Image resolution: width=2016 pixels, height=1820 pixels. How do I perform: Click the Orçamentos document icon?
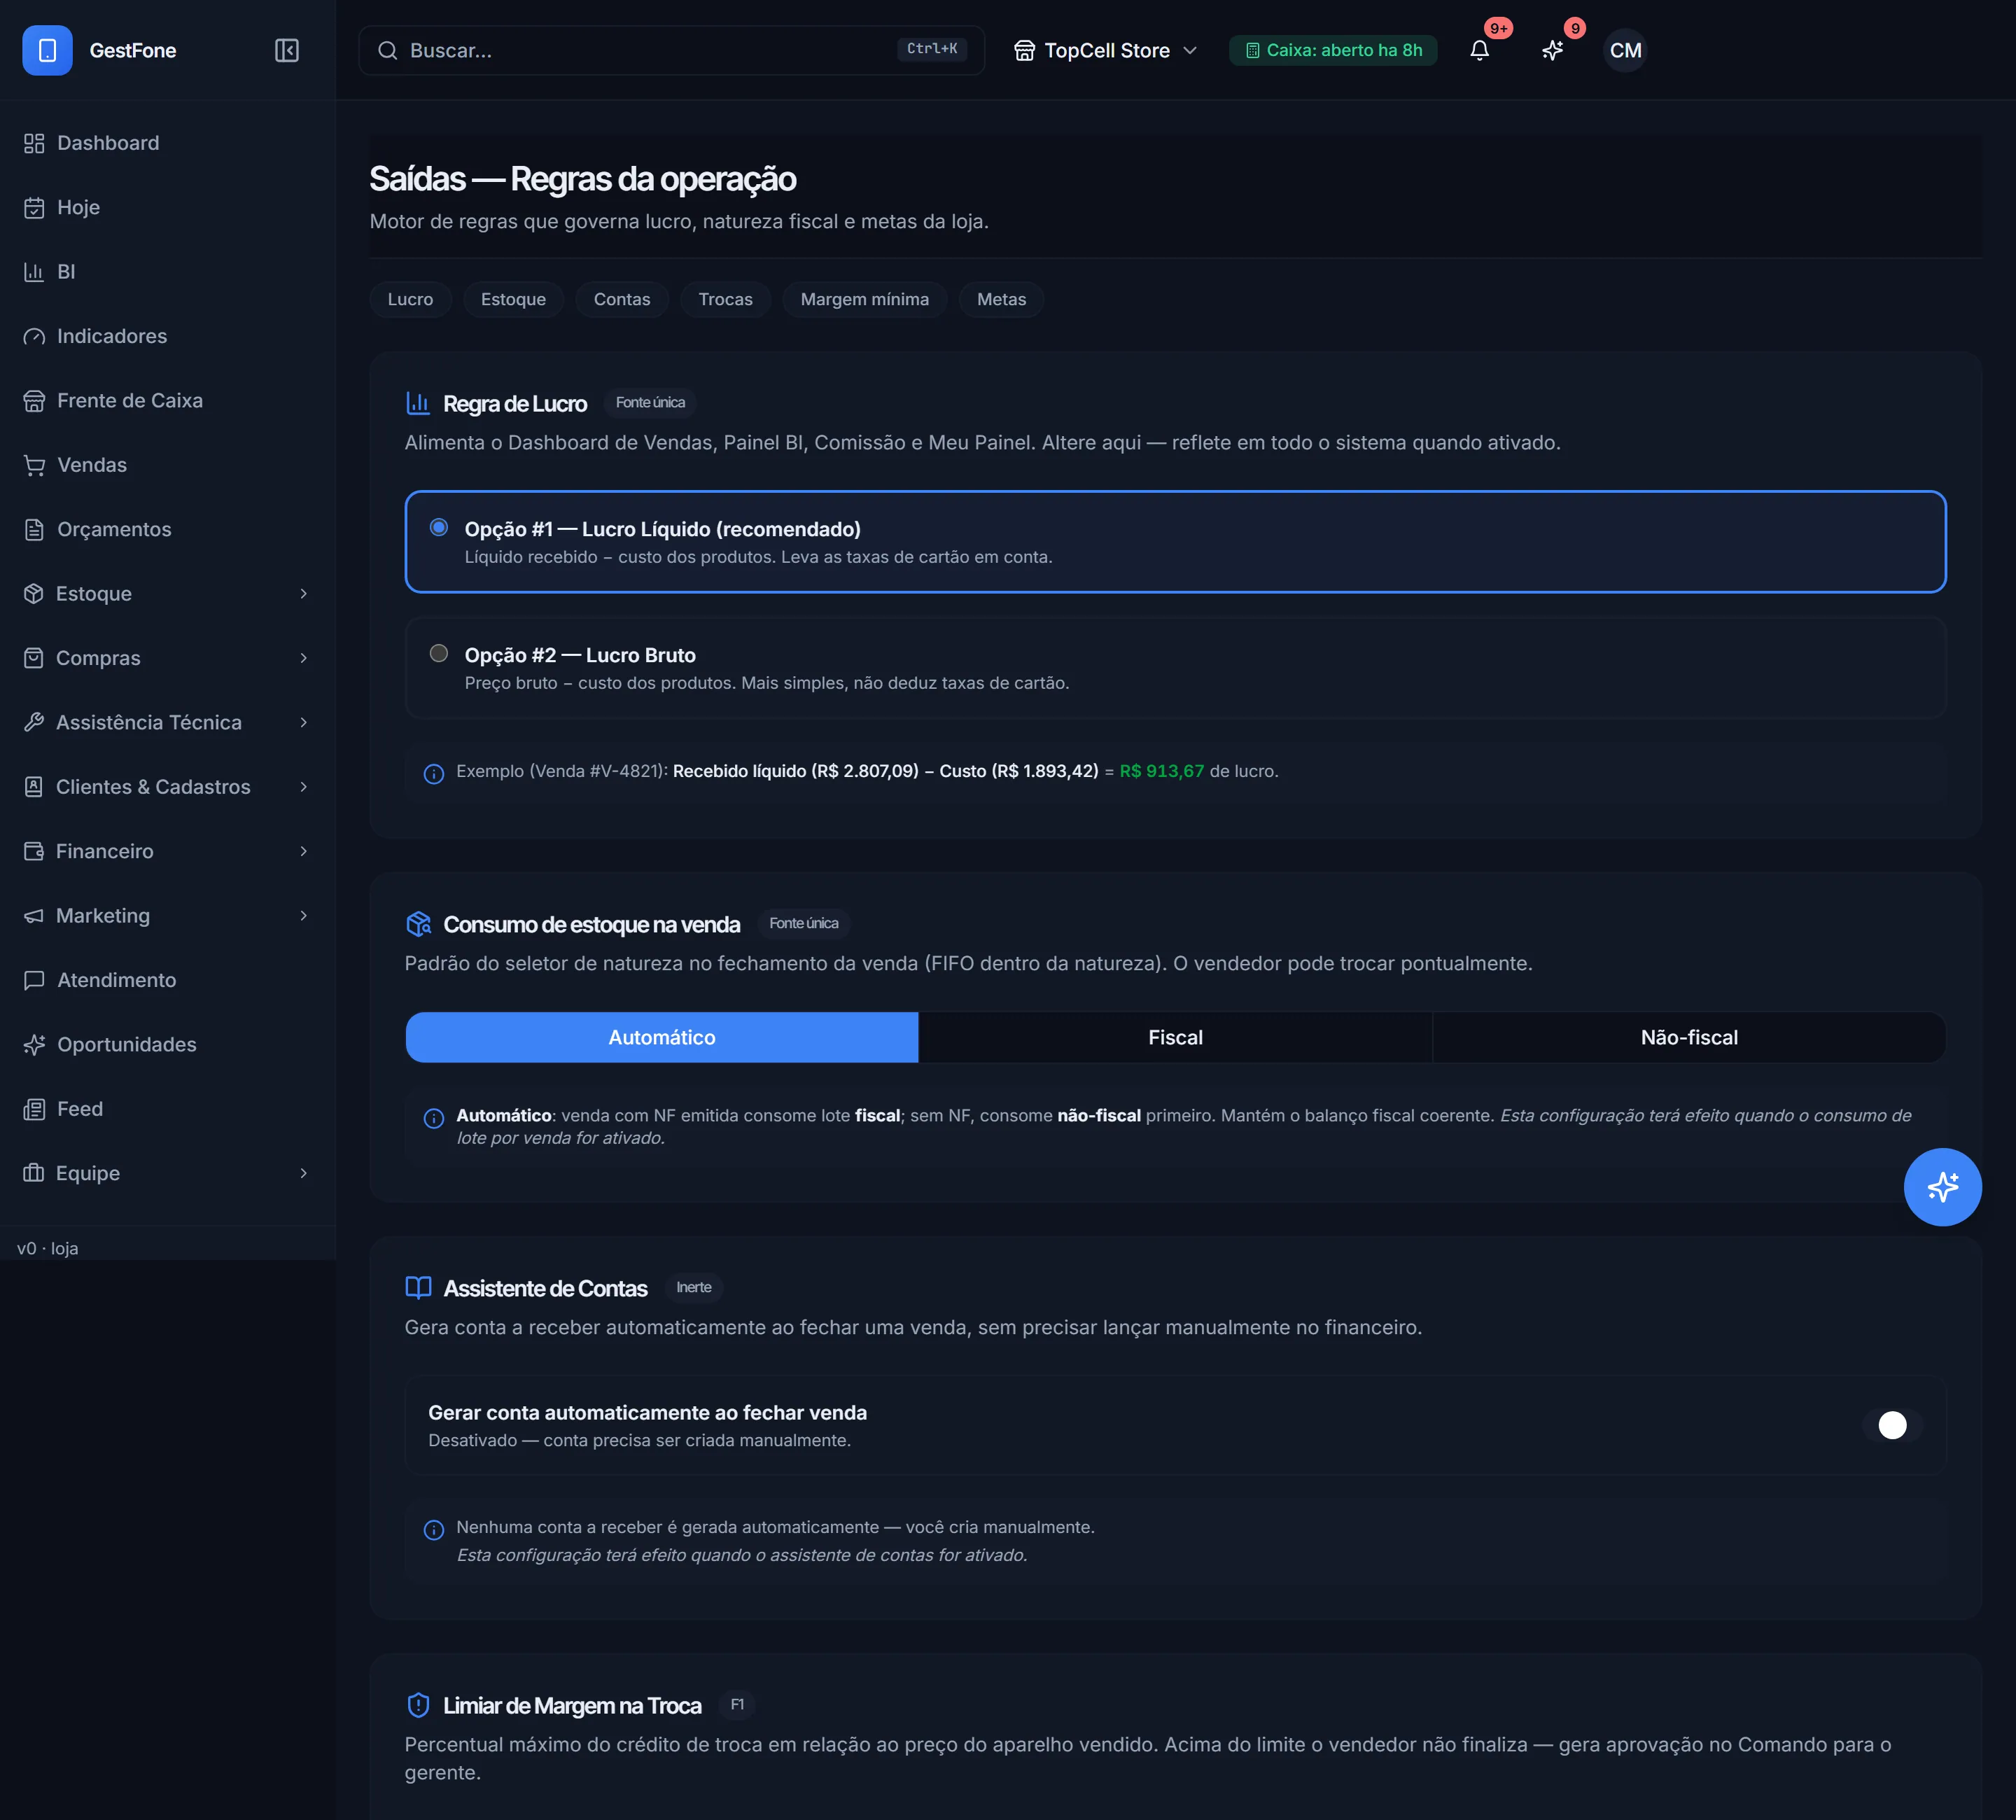34,529
